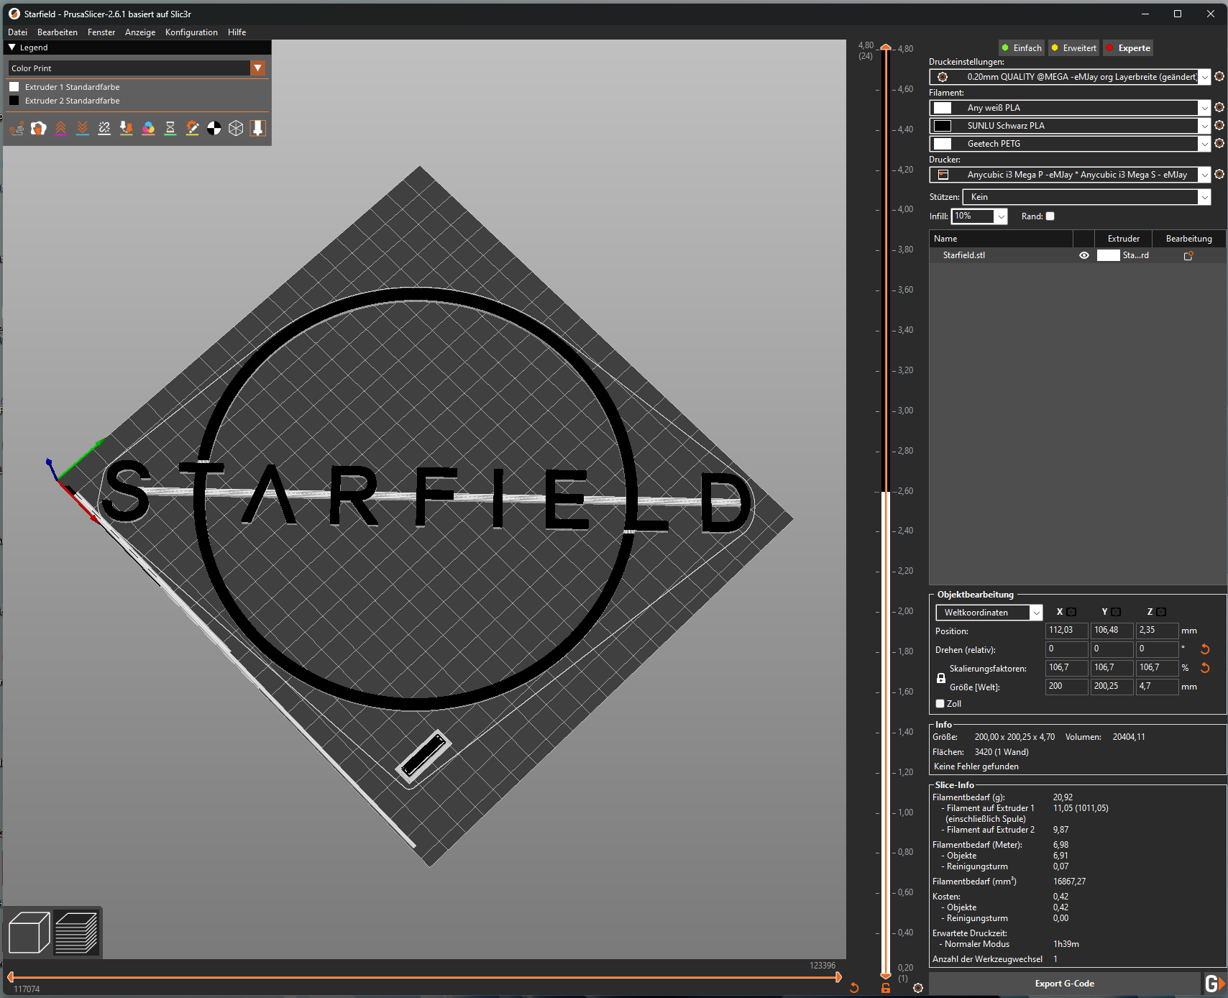The height and width of the screenshot is (998, 1228).
Task: Toggle travel moves visibility in legend toolbar
Action: point(17,128)
